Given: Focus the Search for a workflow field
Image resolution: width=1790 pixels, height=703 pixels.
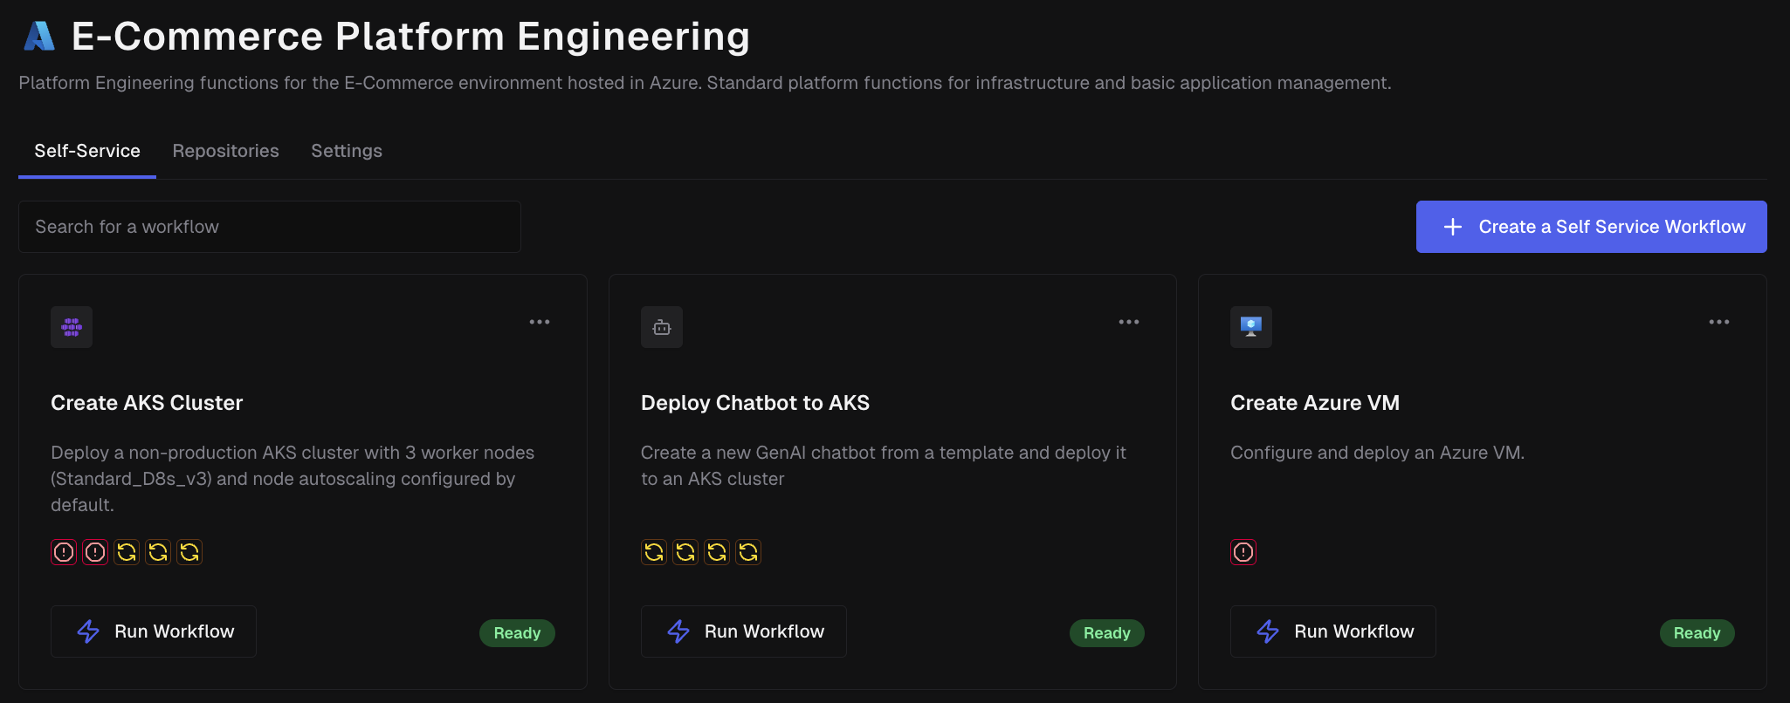Looking at the screenshot, I should [270, 227].
